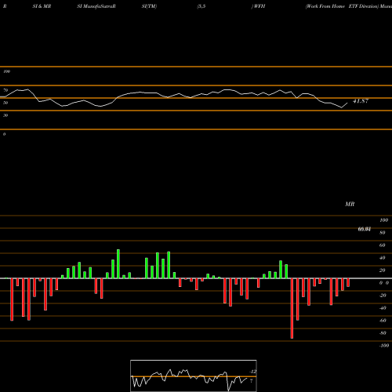Click the '(5,5' parameter text in header

click(201, 6)
